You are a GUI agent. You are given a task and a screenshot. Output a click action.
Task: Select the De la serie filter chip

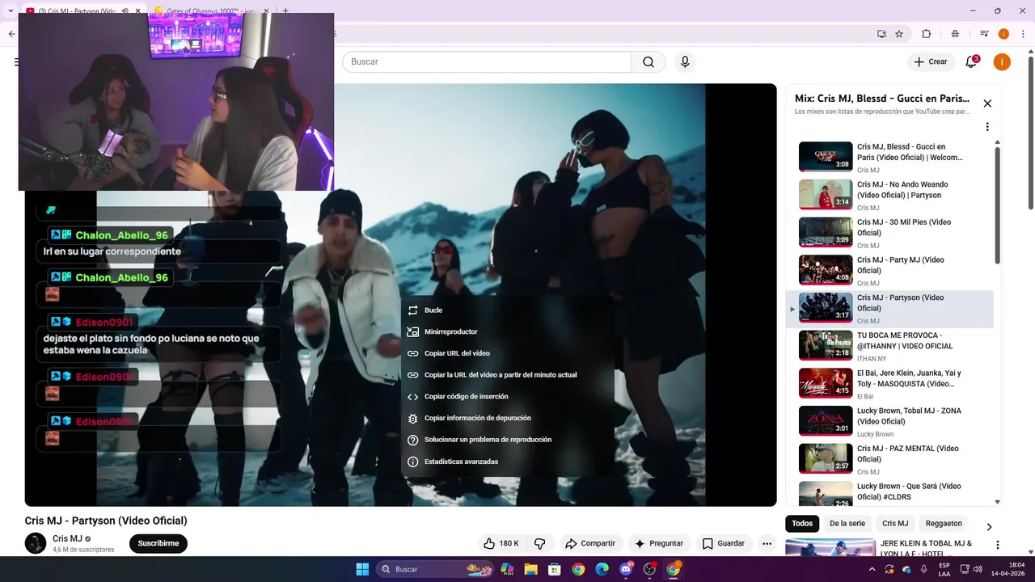[x=847, y=524]
